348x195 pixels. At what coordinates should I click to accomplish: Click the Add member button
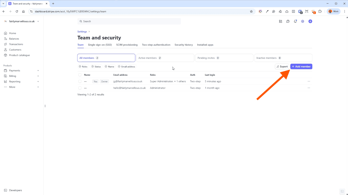pos(301,66)
